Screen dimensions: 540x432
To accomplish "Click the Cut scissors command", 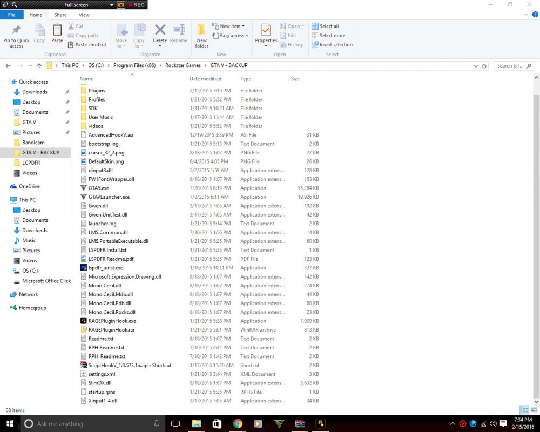I will [x=76, y=26].
